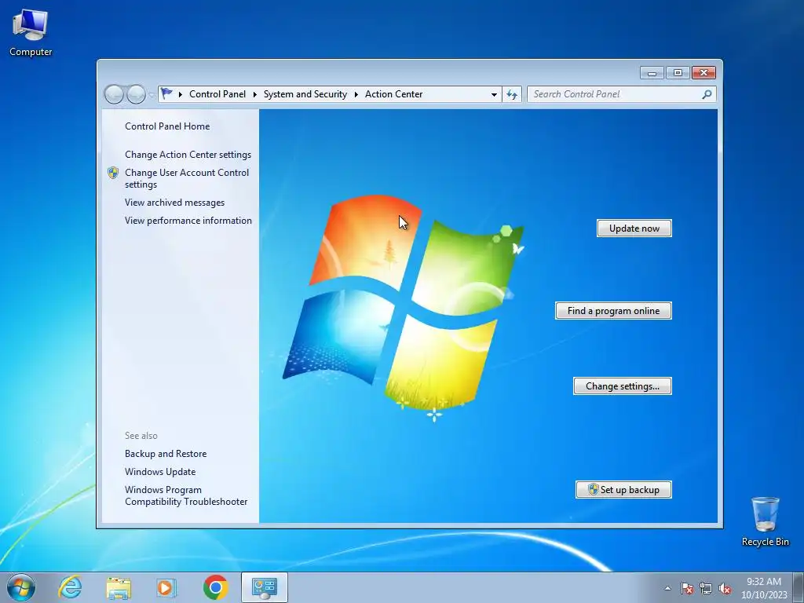Open Backup and Restore link

pyautogui.click(x=166, y=454)
